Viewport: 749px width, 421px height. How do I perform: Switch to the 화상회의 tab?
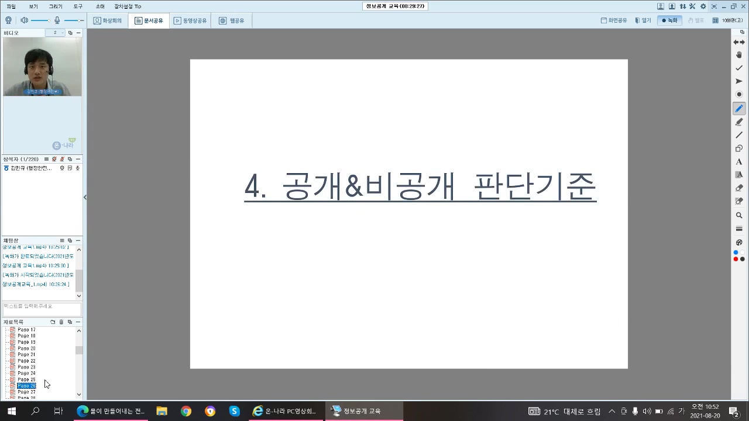click(x=108, y=20)
